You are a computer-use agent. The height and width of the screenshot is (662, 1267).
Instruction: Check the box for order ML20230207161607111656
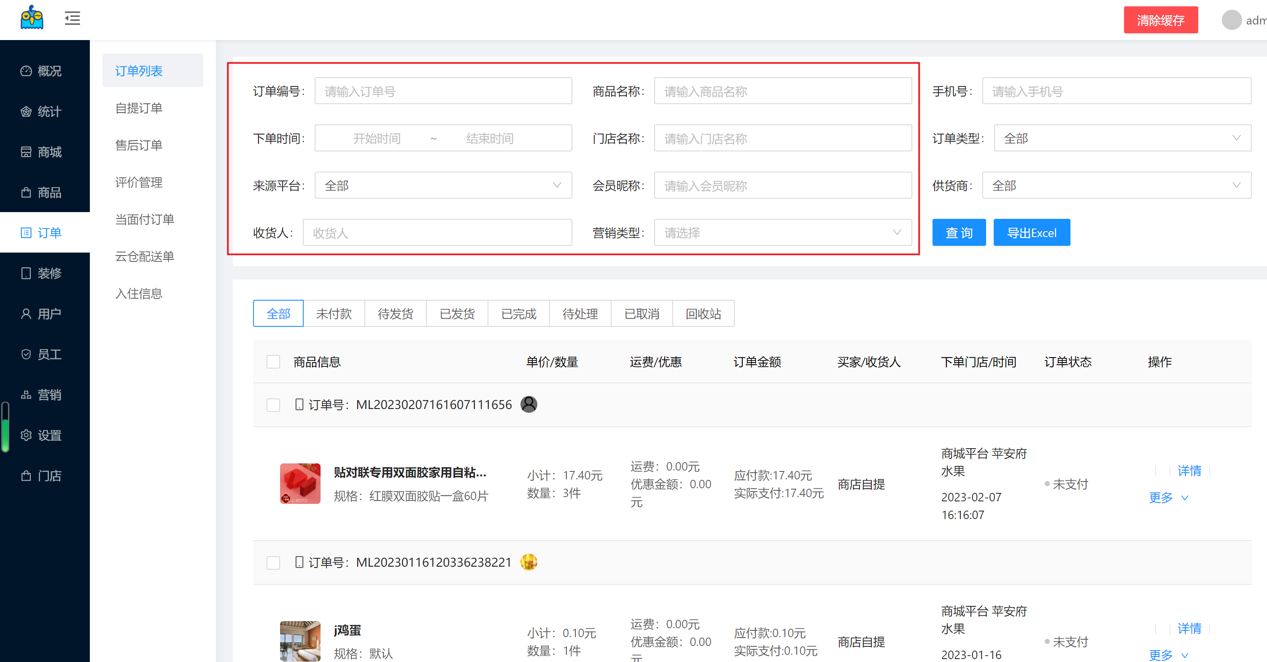click(273, 405)
